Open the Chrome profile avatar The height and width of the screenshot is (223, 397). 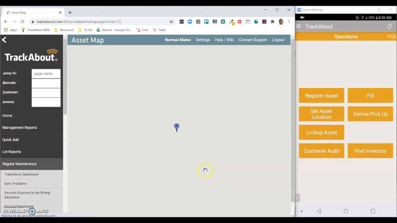tap(281, 22)
